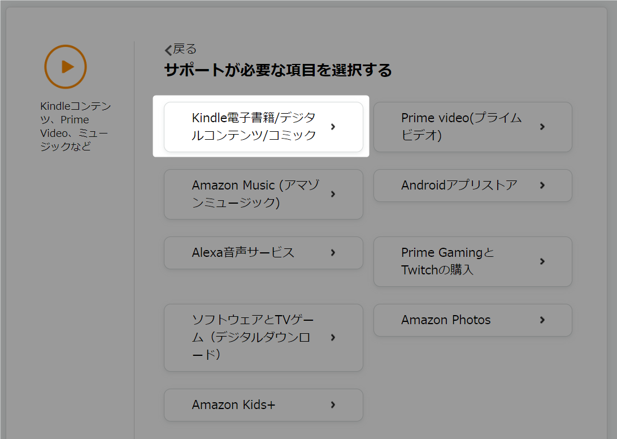617x439 pixels.
Task: Choose Alexa音声サービス support topic
Action: coord(263,253)
